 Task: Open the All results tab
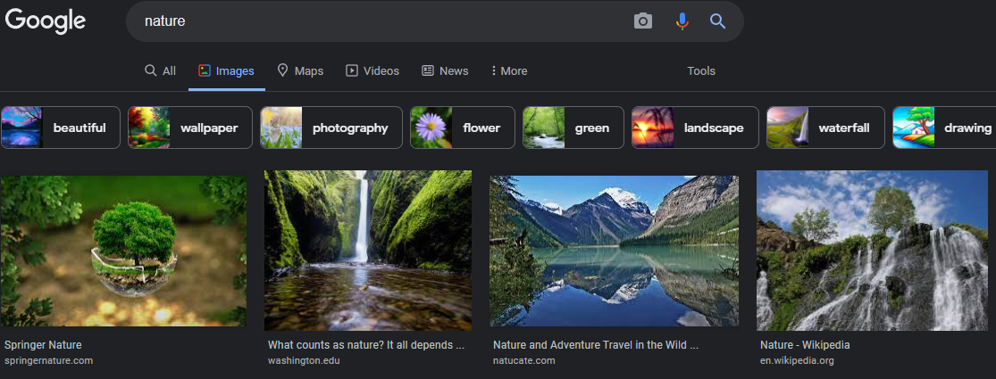tap(160, 71)
